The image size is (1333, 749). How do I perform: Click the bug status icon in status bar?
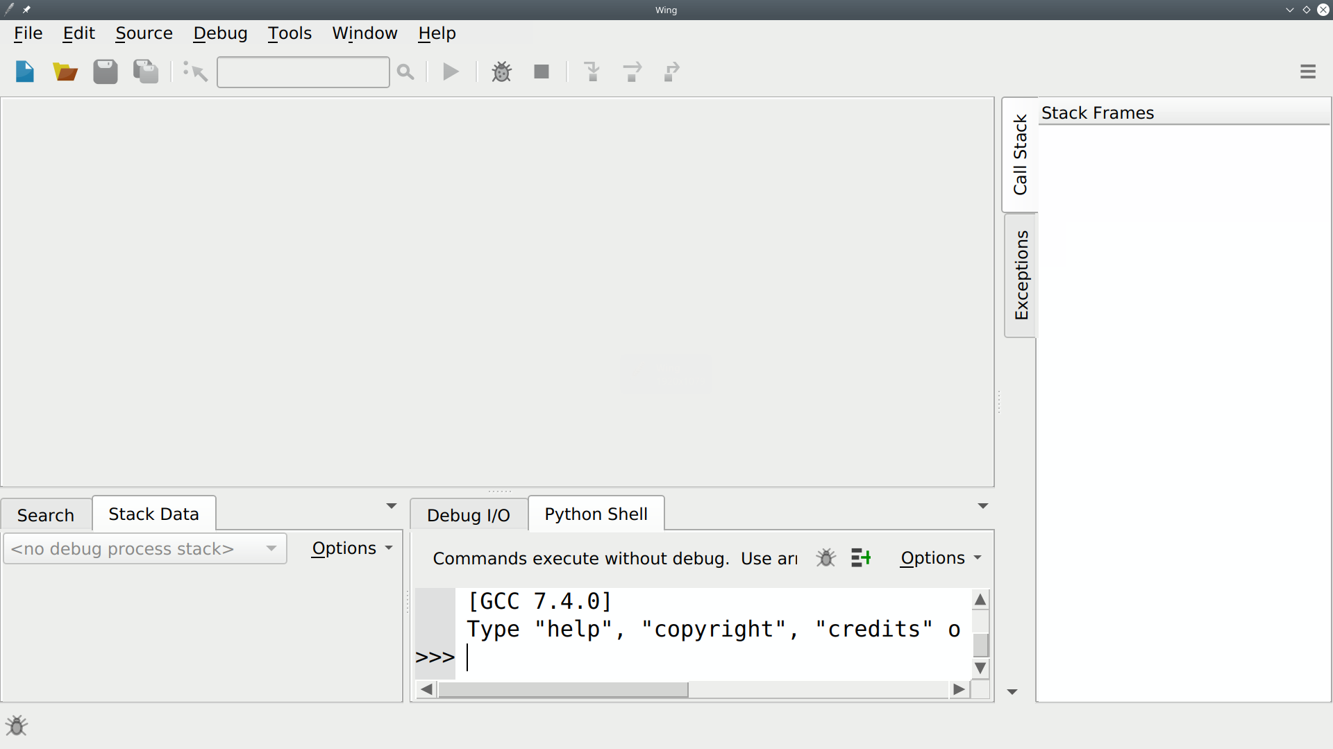coord(17,726)
